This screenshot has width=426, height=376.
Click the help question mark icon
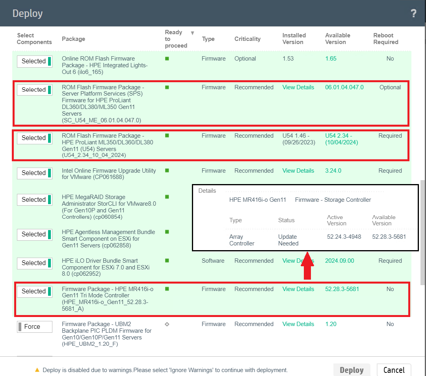pyautogui.click(x=413, y=14)
